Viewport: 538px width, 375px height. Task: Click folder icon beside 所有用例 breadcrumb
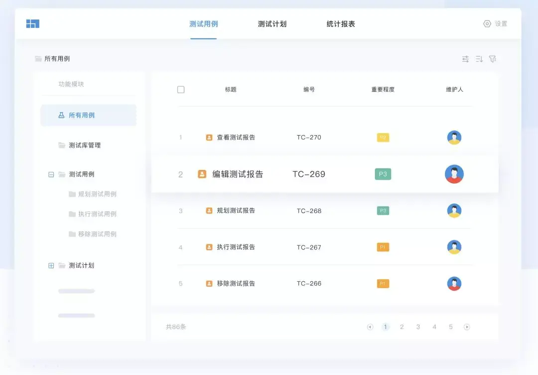coord(38,59)
